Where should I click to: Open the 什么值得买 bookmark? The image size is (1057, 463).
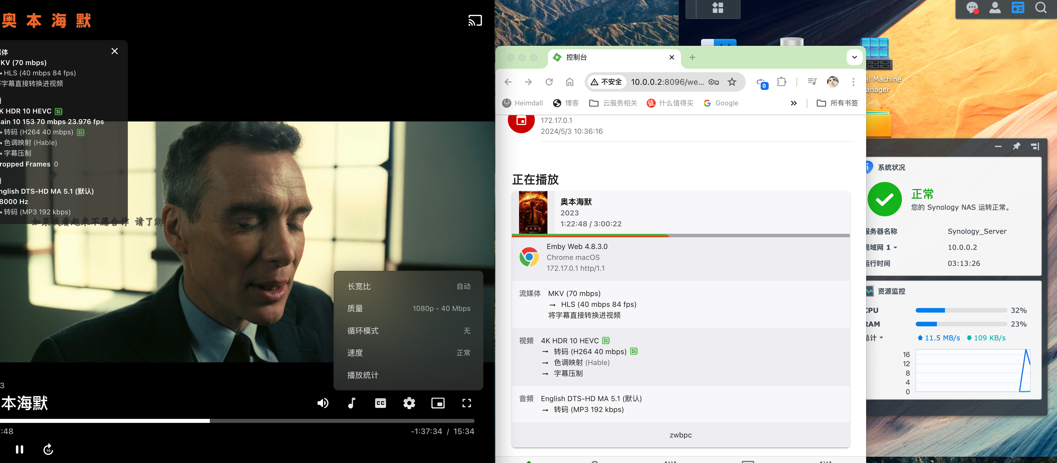coord(670,103)
